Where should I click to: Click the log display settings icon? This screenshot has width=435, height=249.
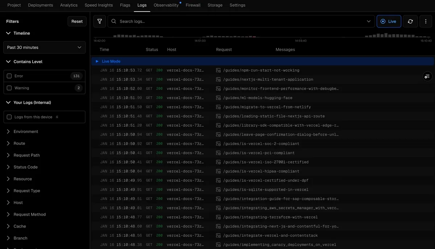pos(427,76)
